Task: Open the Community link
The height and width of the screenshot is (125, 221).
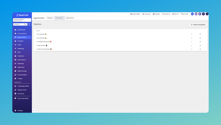Action: (x=146, y=14)
